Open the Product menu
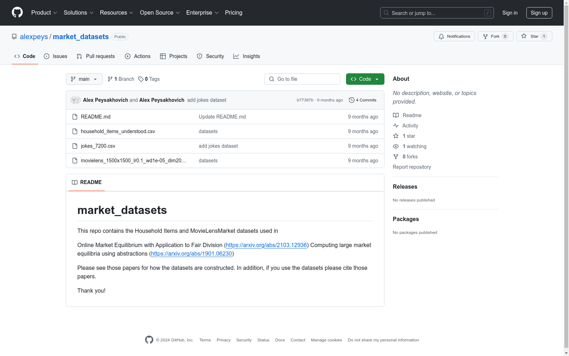569x356 pixels. click(44, 13)
